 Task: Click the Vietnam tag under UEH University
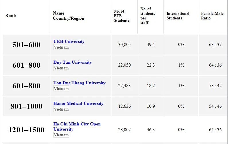[61, 47]
